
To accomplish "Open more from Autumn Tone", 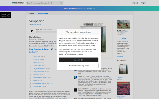I will 6,15.
